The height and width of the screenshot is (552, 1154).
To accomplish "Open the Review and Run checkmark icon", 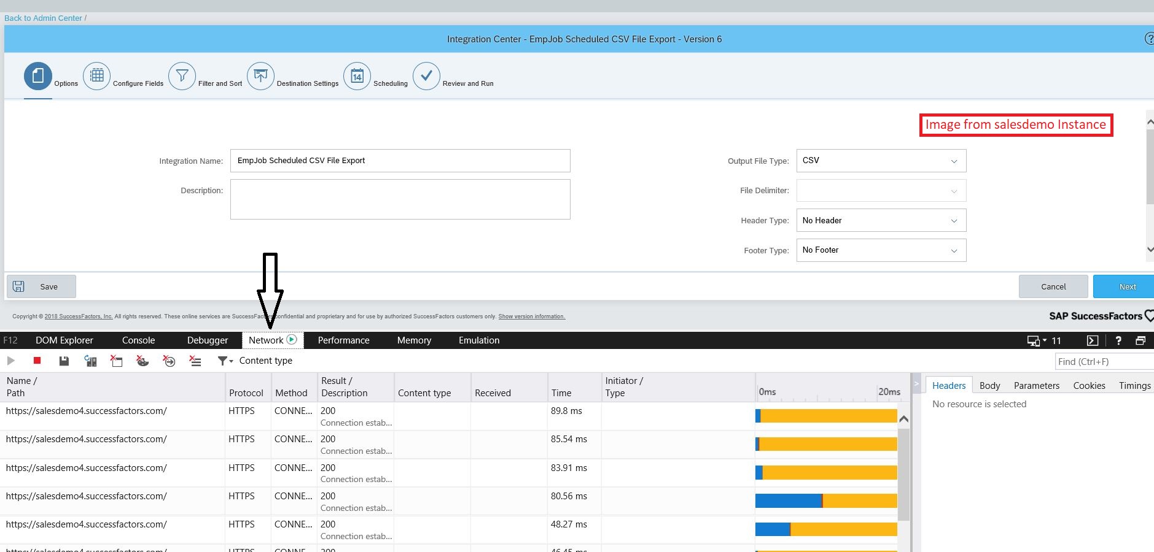I will [426, 76].
